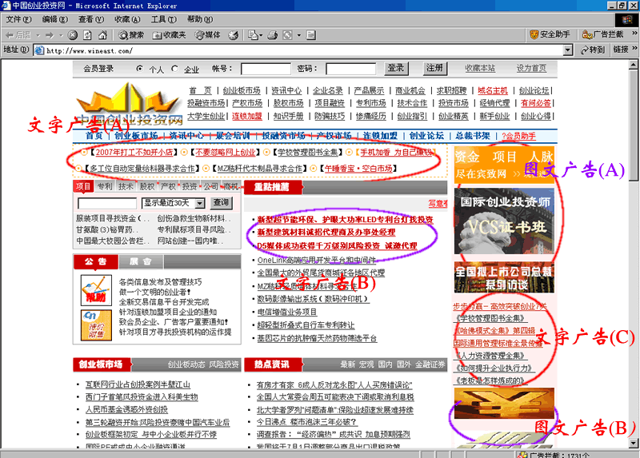
Task: Click the Mail icon in the toolbar
Action: click(253, 35)
